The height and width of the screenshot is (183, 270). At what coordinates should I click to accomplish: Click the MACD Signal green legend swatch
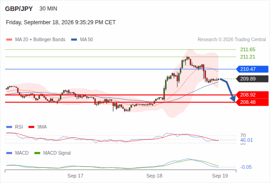[x=37, y=153]
